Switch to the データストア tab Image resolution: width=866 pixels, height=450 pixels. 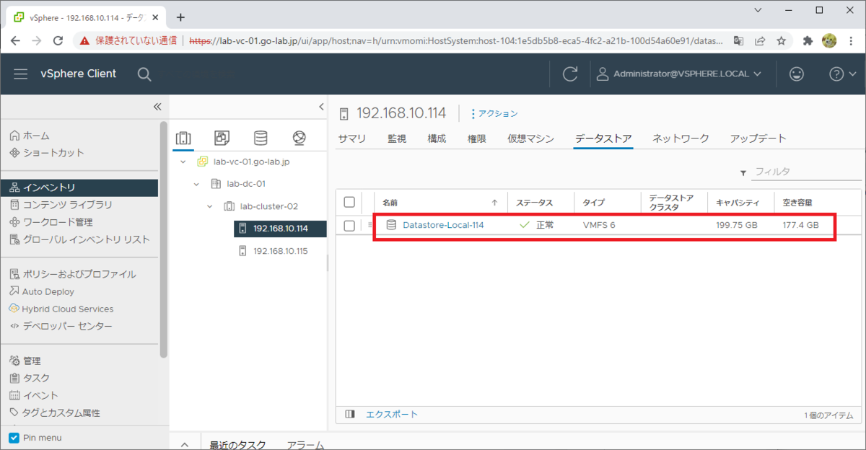603,138
